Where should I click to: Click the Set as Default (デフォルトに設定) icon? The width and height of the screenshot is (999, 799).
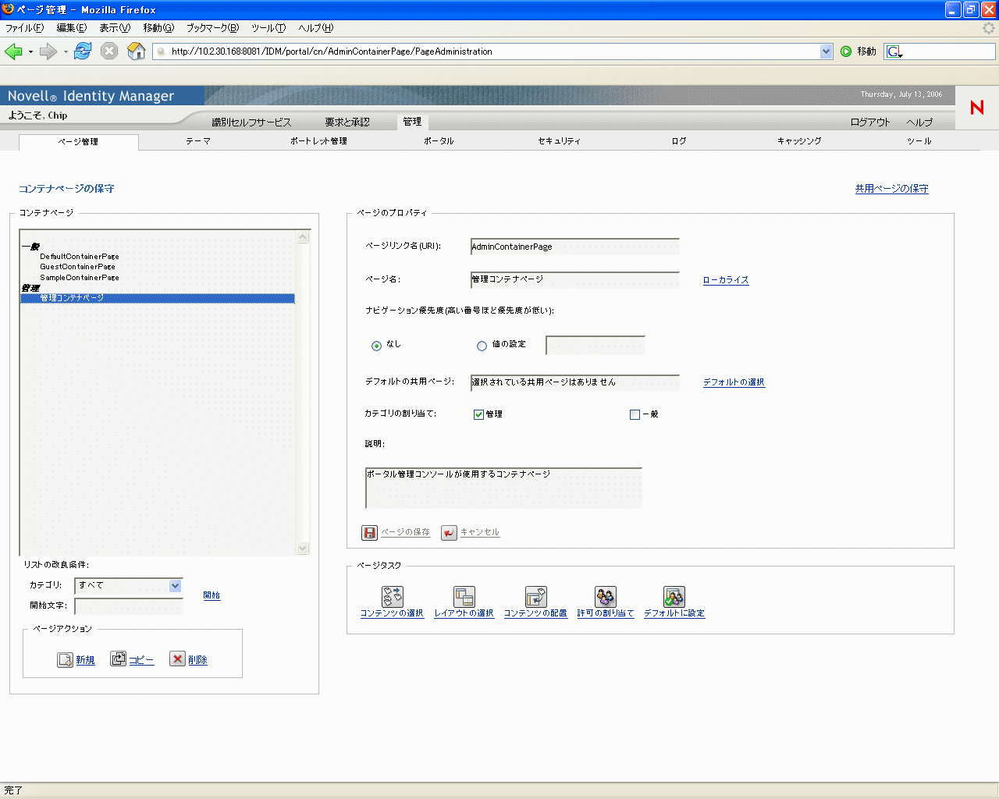click(x=674, y=597)
